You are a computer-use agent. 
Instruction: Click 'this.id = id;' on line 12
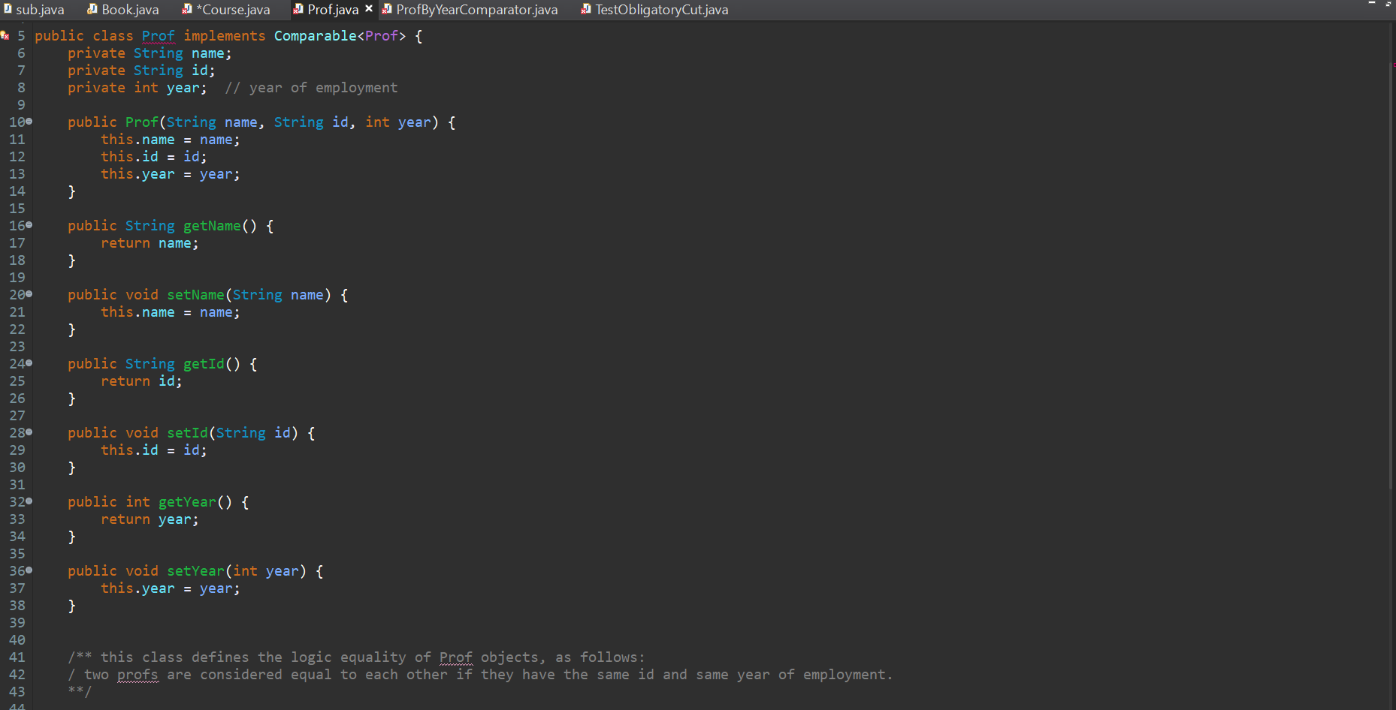click(x=154, y=157)
